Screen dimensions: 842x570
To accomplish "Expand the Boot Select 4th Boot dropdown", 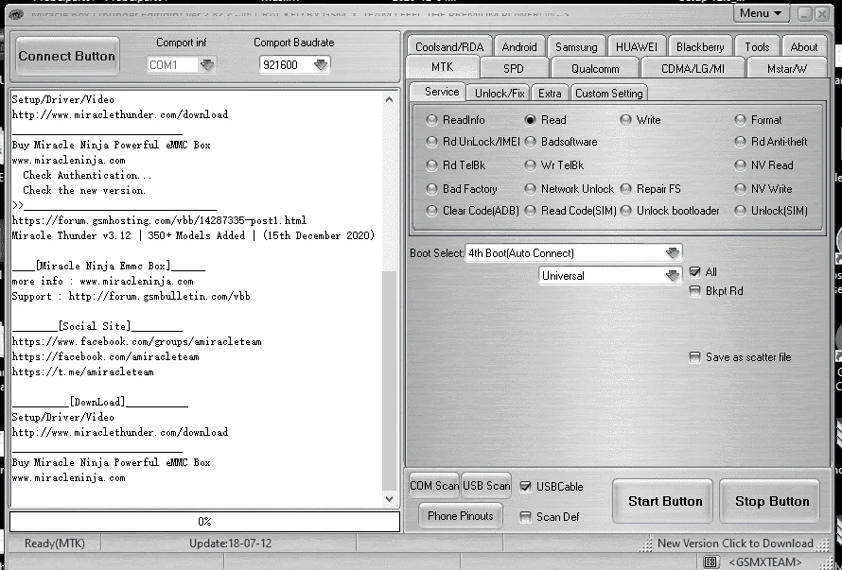I will pos(673,252).
